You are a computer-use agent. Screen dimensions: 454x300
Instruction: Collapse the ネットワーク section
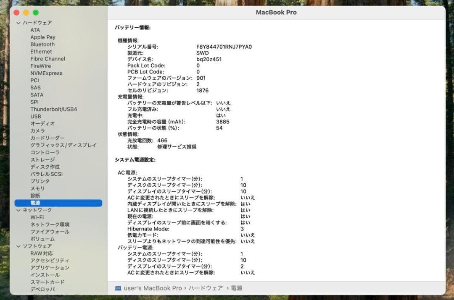pos(18,210)
